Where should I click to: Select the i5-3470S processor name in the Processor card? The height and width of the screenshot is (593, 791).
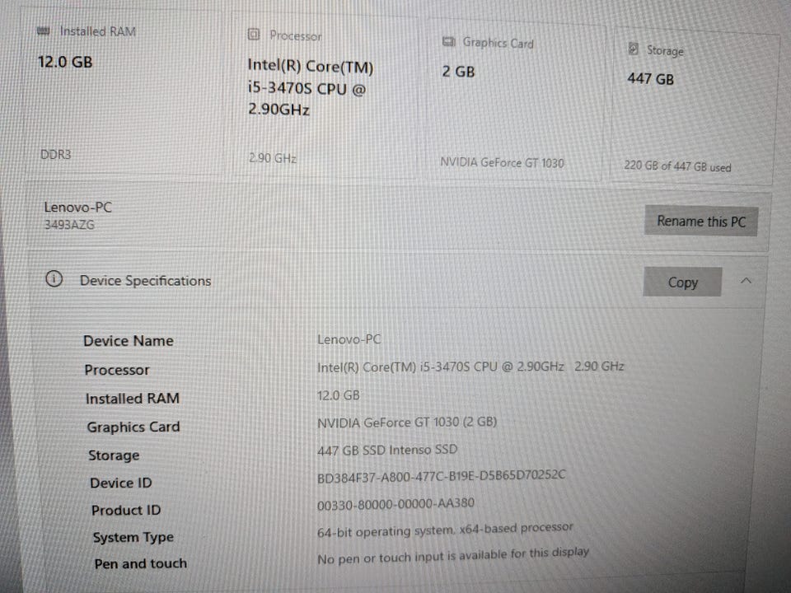(311, 88)
